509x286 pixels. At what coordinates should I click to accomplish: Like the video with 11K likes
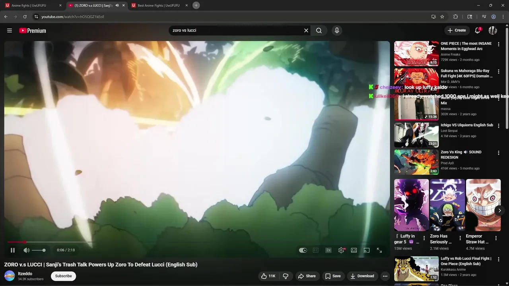[x=268, y=276]
